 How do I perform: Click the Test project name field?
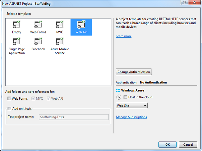[74, 117]
